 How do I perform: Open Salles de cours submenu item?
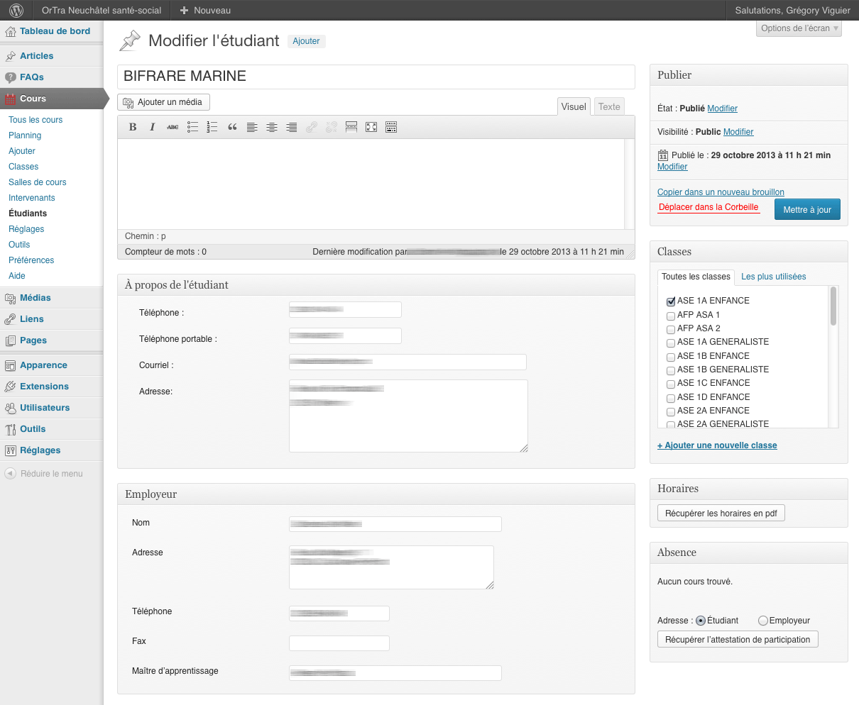[x=38, y=182]
